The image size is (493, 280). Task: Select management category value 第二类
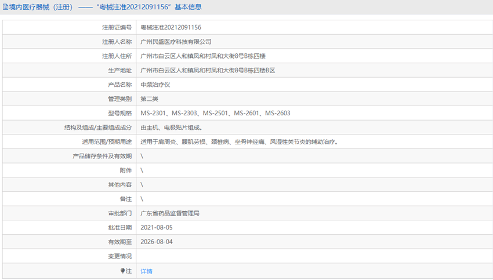tap(149, 99)
